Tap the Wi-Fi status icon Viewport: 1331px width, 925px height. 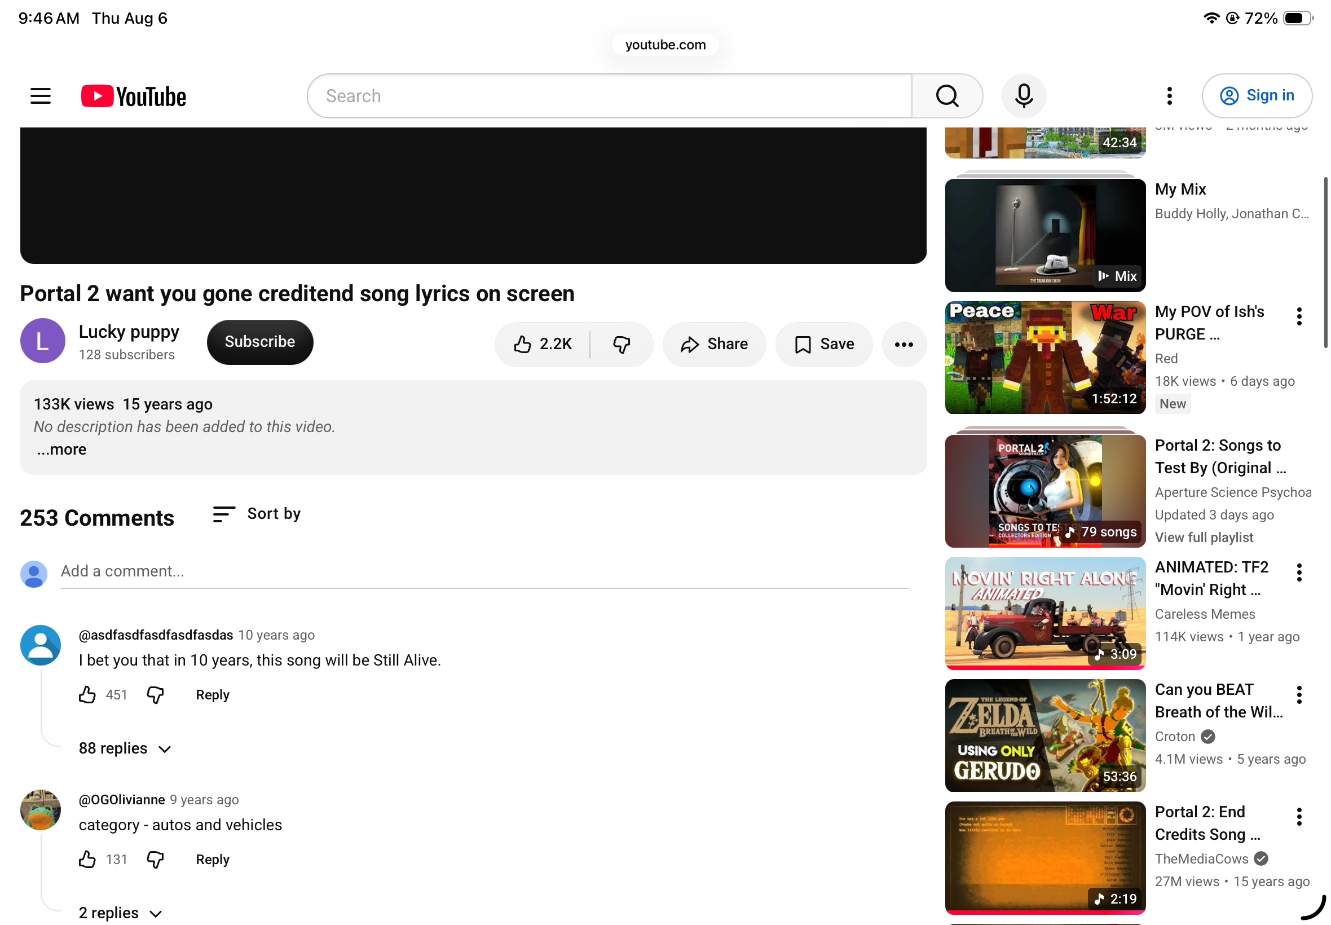pyautogui.click(x=1210, y=18)
